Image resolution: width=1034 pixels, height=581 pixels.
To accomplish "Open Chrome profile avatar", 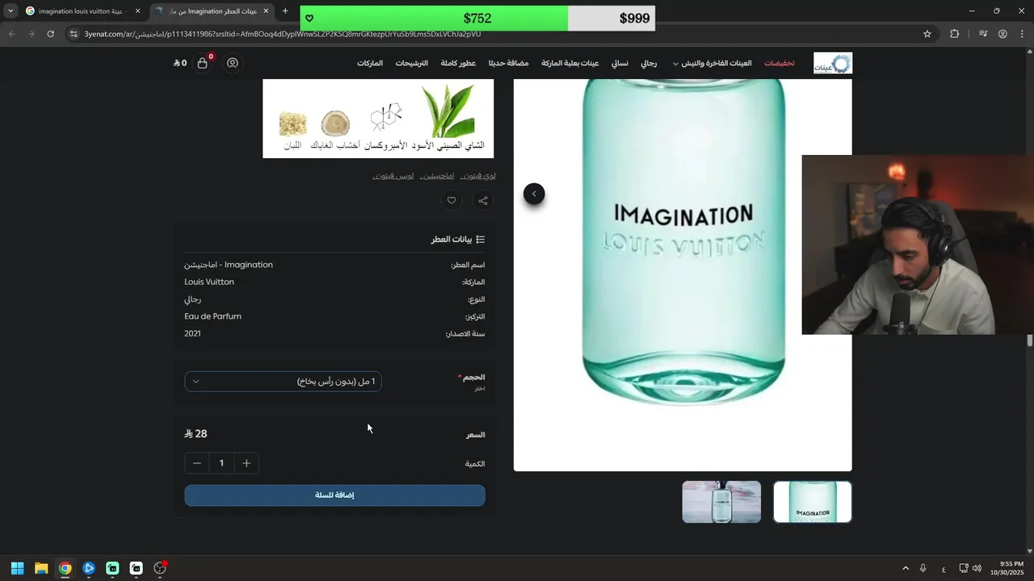I will coord(1002,34).
